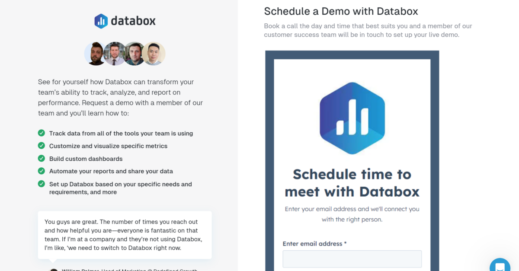519x271 pixels.
Task: Click the 'Schedule a Demo with Databox' heading
Action: (x=341, y=11)
